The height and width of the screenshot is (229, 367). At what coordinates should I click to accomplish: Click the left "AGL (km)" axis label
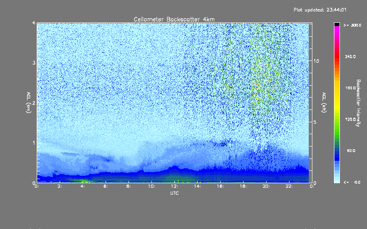[x=28, y=103]
